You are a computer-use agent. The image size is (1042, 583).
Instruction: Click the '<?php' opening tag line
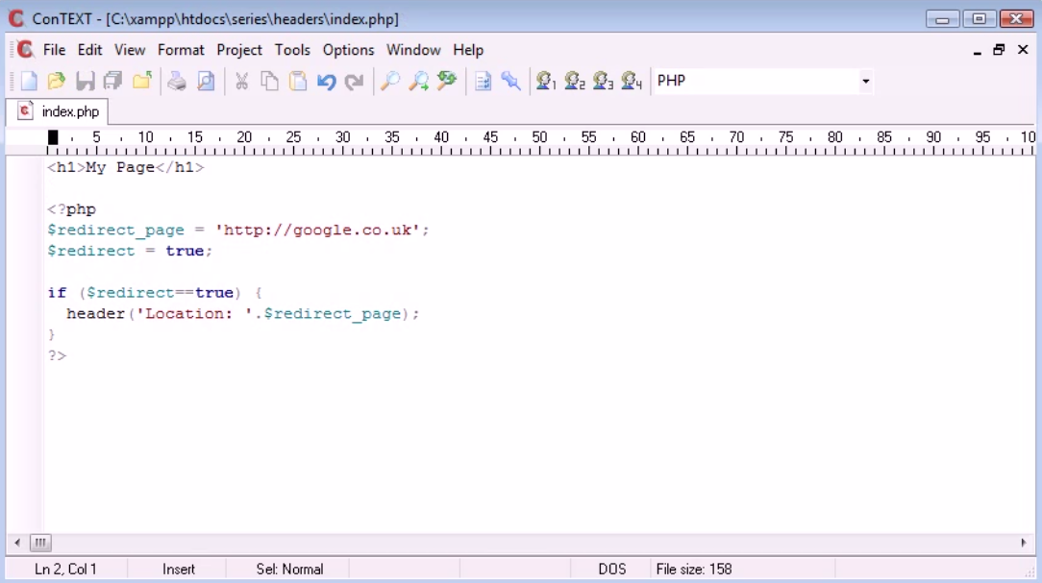point(72,209)
